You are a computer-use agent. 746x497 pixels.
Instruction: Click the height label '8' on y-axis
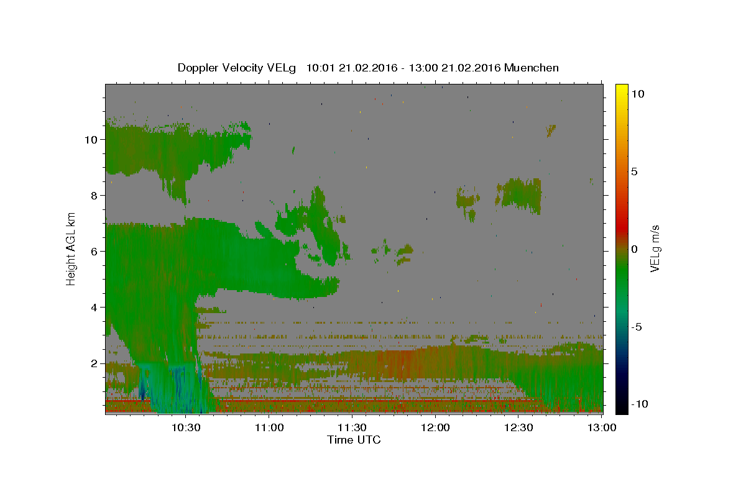pyautogui.click(x=94, y=195)
